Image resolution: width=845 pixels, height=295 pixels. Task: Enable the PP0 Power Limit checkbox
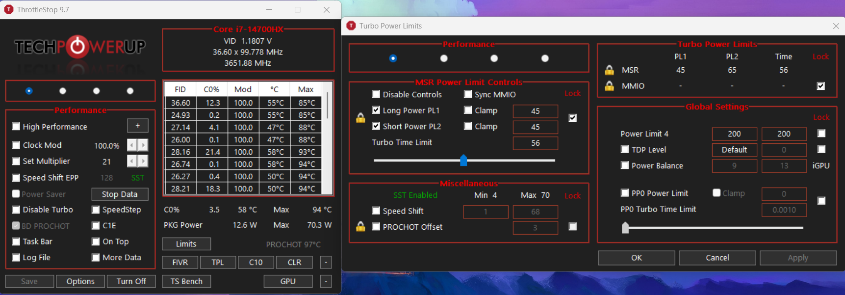pos(625,193)
